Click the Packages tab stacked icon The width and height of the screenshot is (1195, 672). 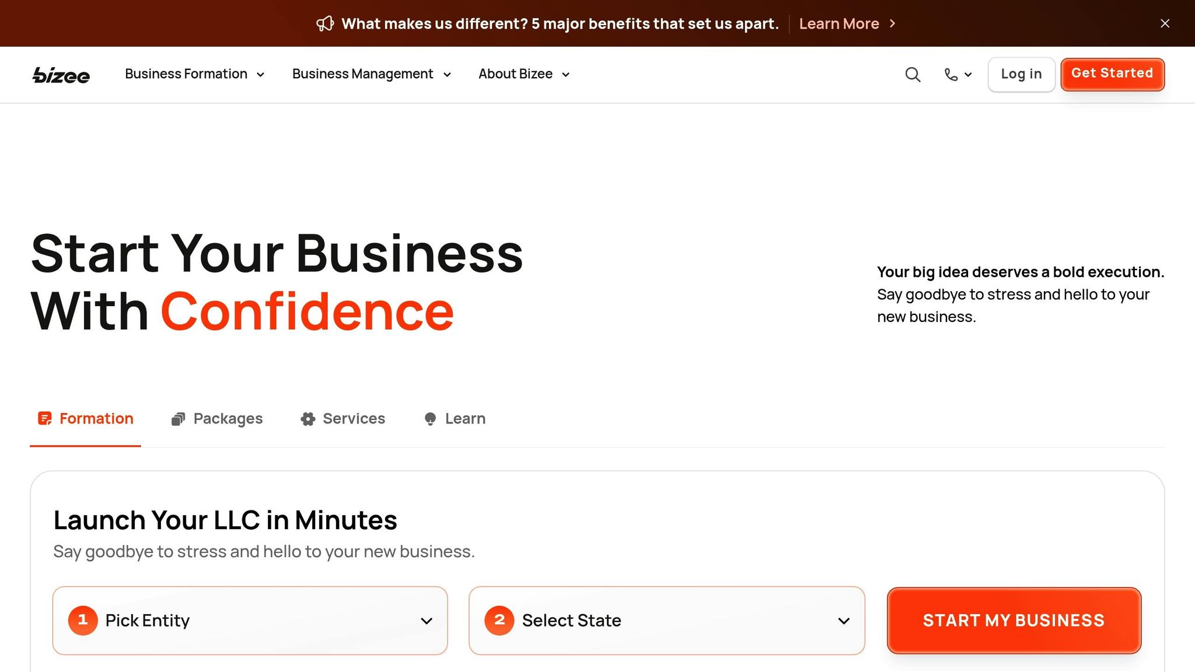(178, 419)
